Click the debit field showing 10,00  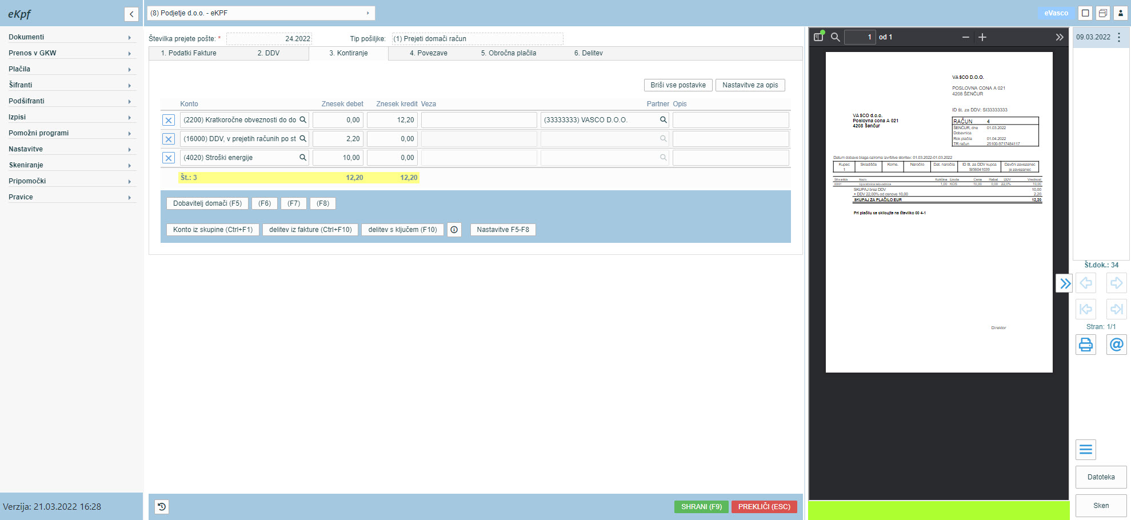coord(338,158)
